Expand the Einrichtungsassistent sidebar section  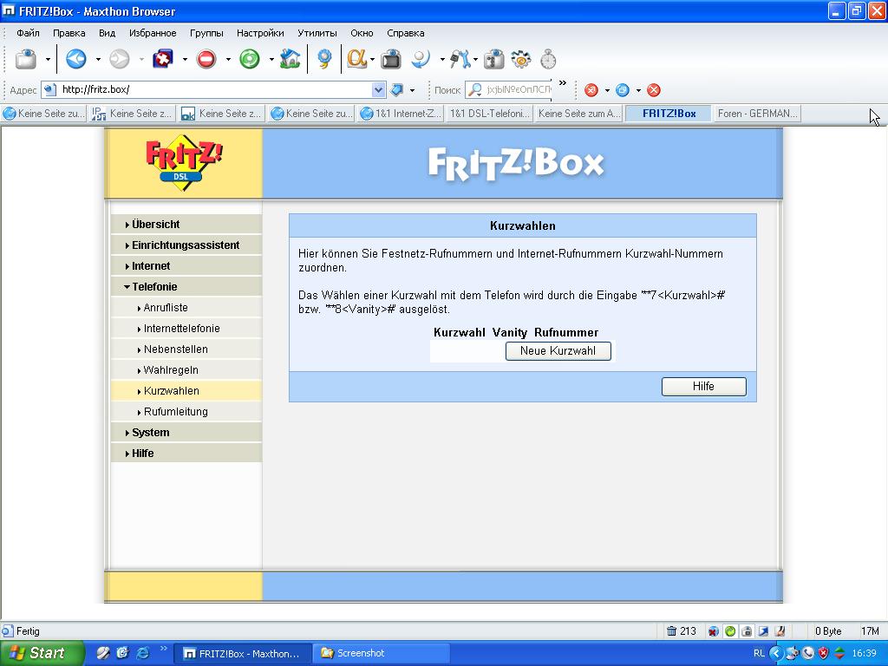[186, 245]
